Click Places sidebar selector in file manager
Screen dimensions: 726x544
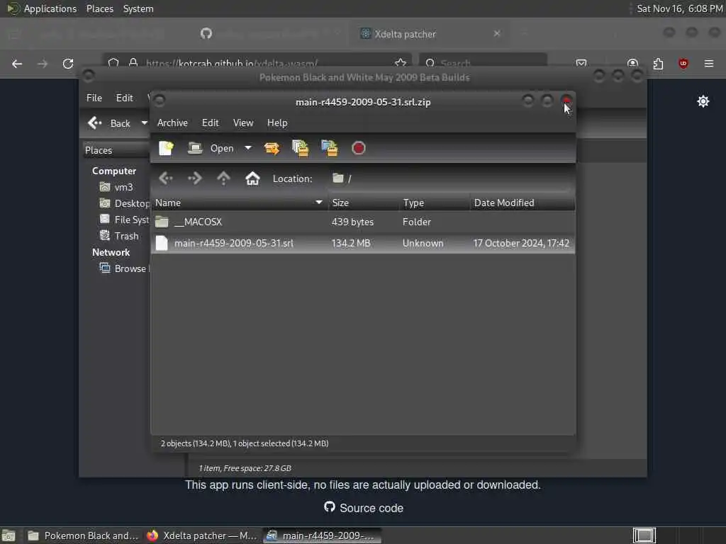116,150
